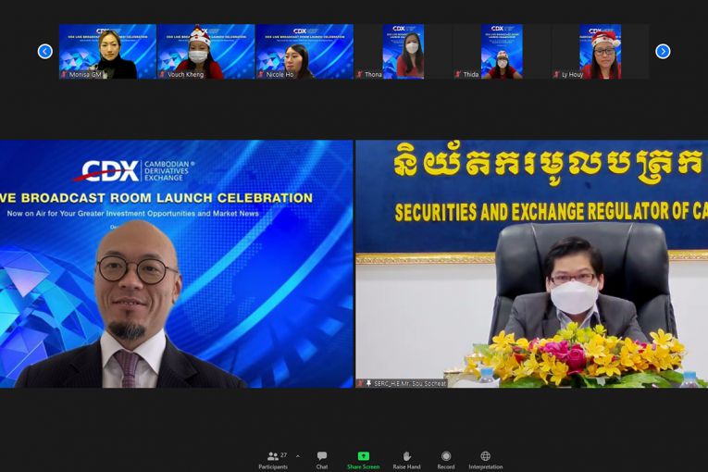Show previous participants with left arrow

[44, 51]
